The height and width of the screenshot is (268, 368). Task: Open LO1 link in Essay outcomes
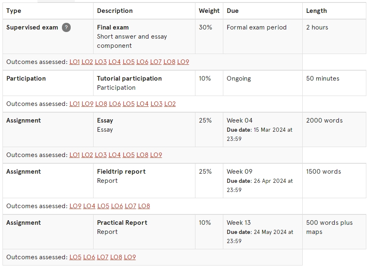click(74, 155)
